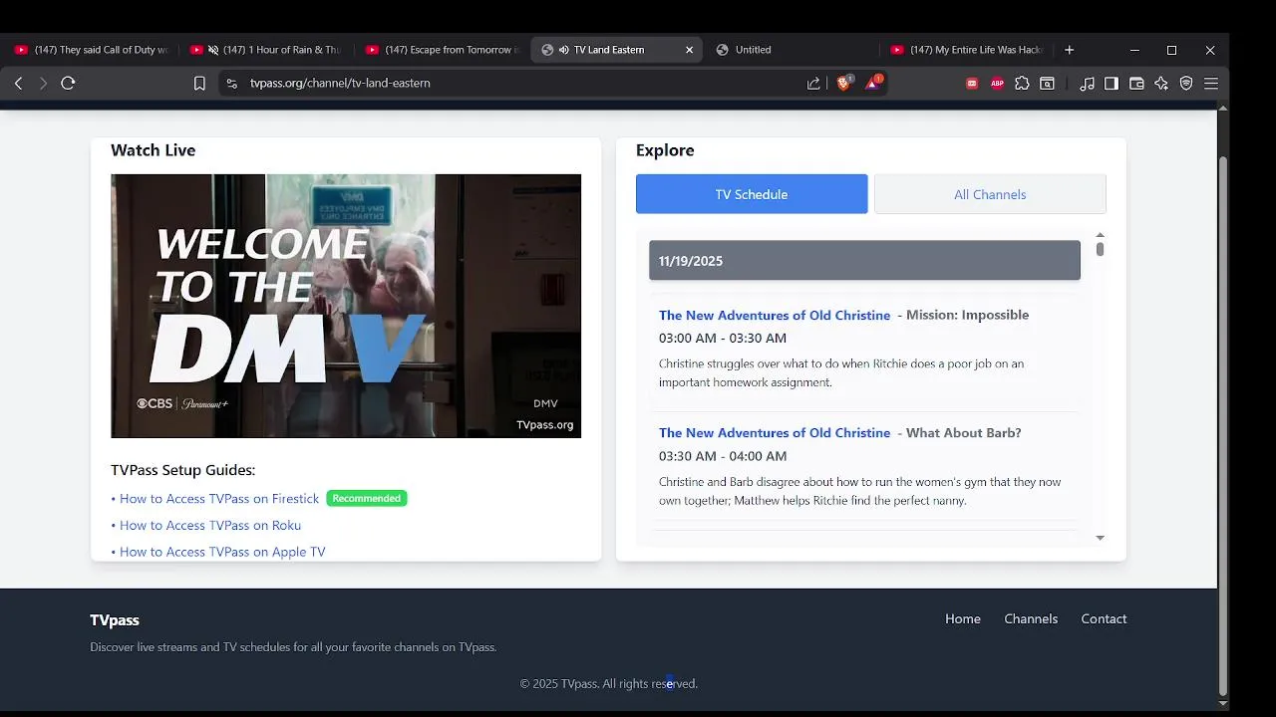Click the page scrollbar down arrow
1276x717 pixels.
pyautogui.click(x=1223, y=704)
